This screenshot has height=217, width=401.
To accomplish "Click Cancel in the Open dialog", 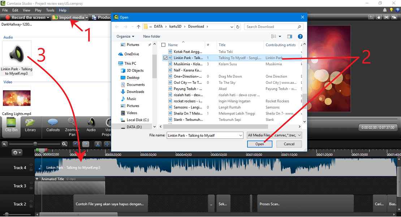I will click(x=289, y=144).
